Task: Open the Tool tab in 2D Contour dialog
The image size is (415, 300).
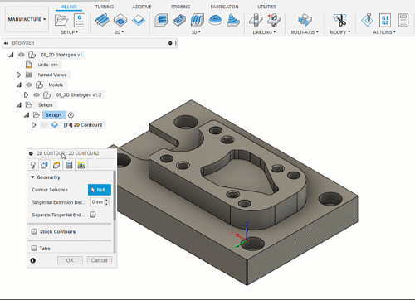Action: pos(33,165)
